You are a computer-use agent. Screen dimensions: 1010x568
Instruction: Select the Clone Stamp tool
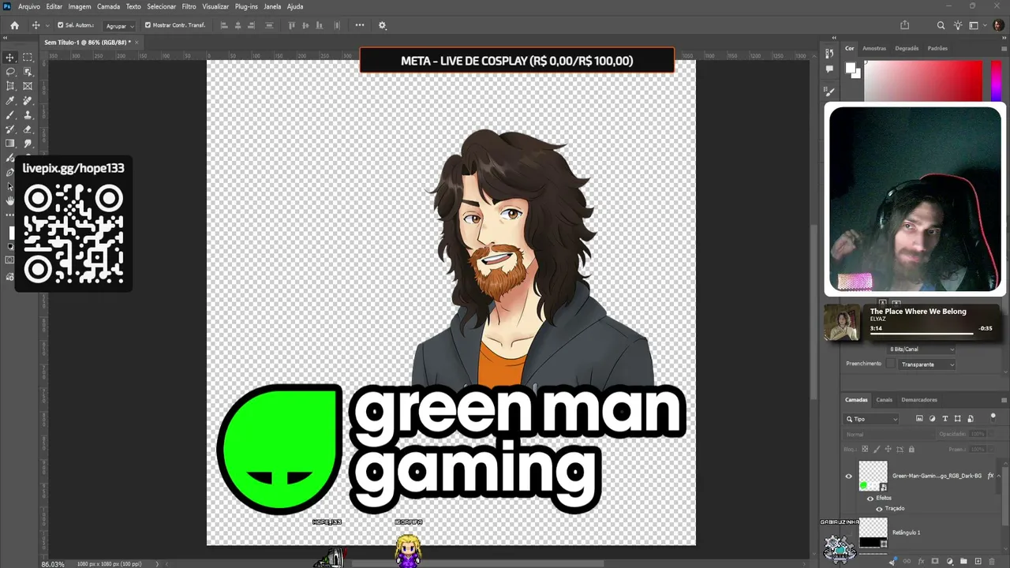coord(28,115)
